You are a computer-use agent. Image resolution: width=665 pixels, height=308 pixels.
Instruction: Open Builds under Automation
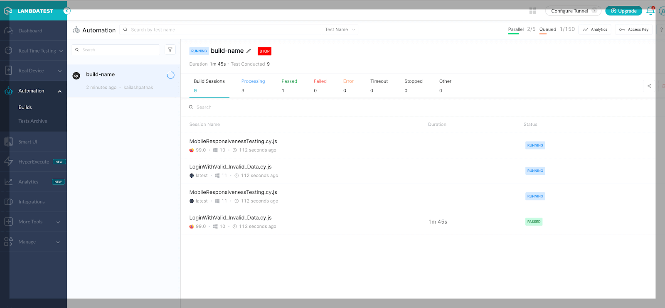click(25, 107)
